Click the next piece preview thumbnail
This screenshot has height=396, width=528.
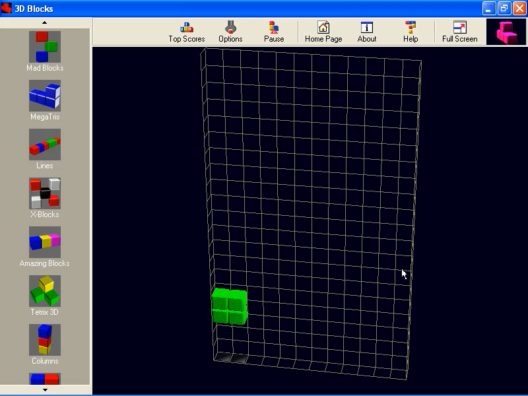pyautogui.click(x=506, y=32)
